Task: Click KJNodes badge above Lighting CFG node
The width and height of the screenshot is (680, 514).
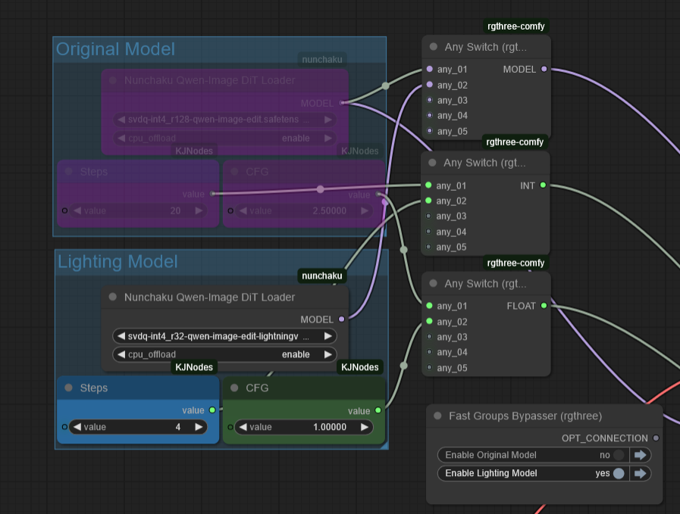Action: coord(359,367)
